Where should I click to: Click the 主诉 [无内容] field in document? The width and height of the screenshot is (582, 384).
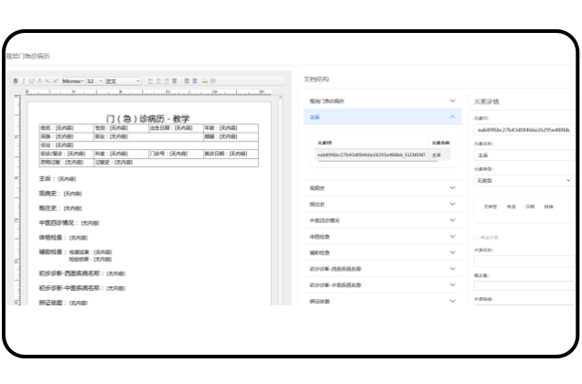pos(58,179)
